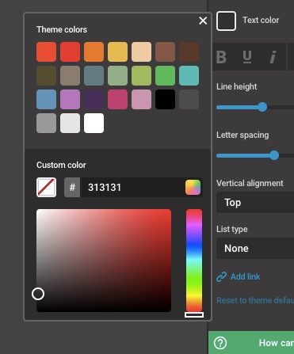Click the help question mark icon
This screenshot has height=354, width=294.
pos(220,343)
